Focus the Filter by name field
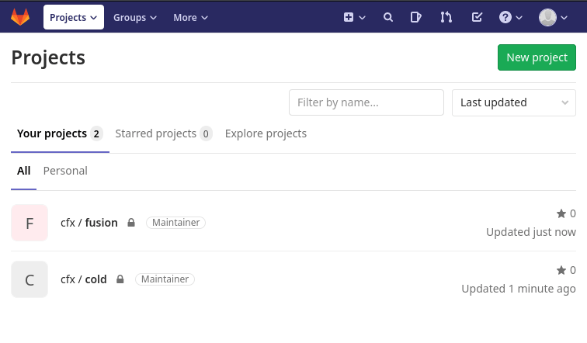 click(366, 102)
